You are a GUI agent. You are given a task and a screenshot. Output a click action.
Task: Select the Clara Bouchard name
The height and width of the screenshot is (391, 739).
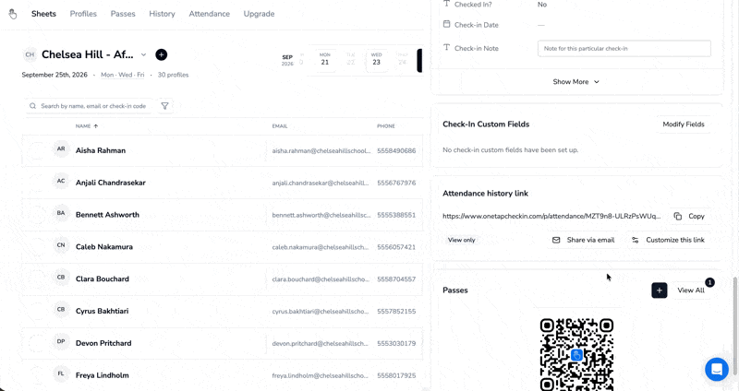click(x=103, y=279)
